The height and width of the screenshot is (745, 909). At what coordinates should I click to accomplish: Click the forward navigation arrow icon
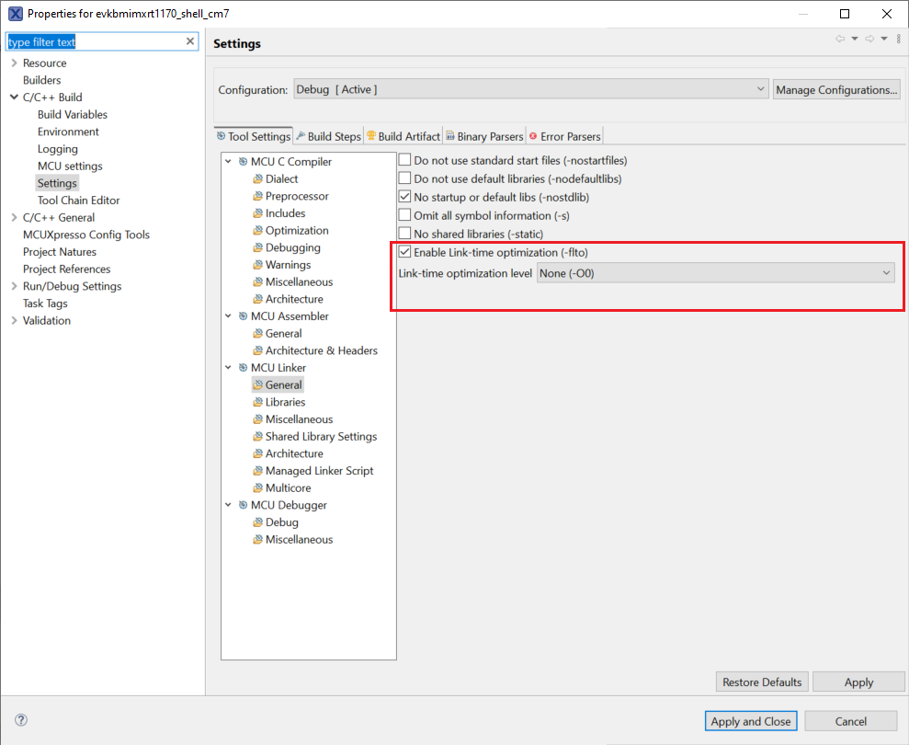[x=869, y=39]
